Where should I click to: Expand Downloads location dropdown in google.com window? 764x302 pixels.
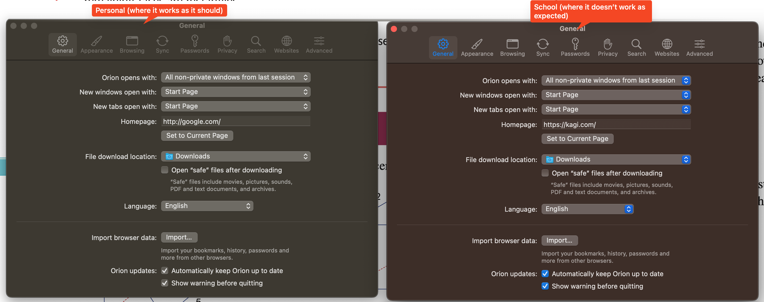(235, 156)
